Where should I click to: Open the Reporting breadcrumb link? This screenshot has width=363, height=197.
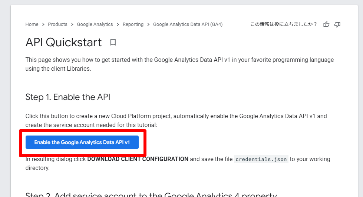(133, 24)
